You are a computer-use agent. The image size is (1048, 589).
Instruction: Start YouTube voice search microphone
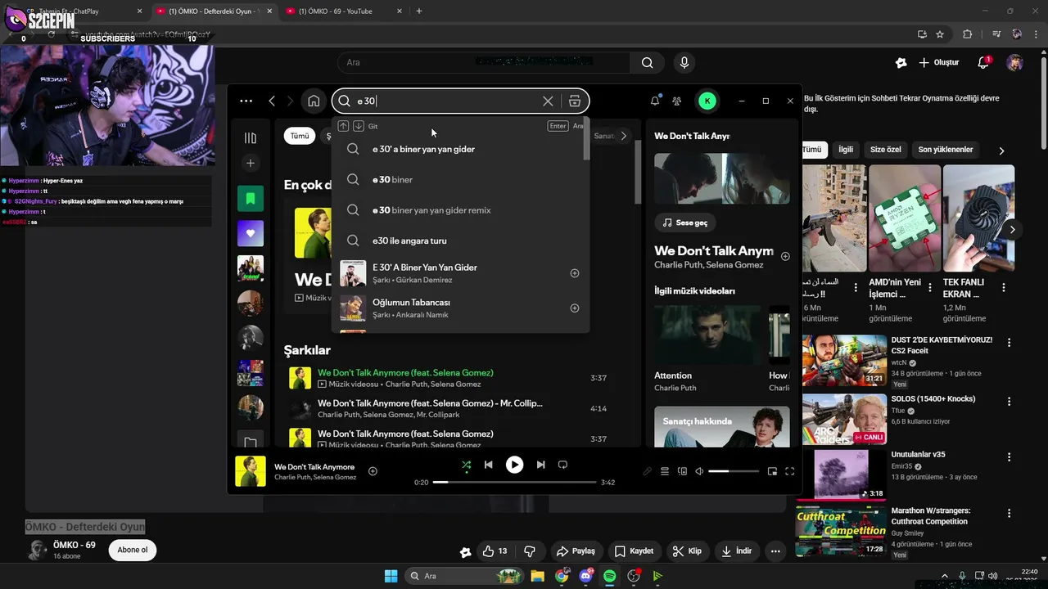point(684,63)
